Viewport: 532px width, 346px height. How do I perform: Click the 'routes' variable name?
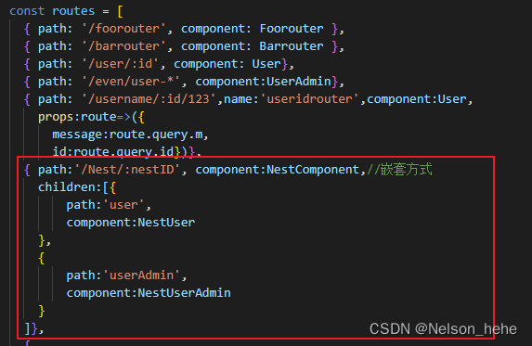pos(73,11)
